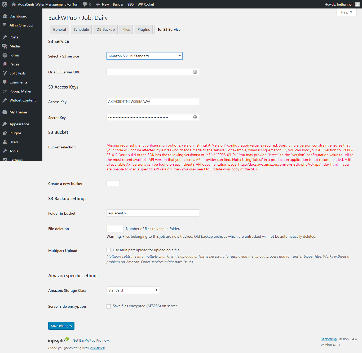Select the To: S3 Service tab

pos(169,29)
